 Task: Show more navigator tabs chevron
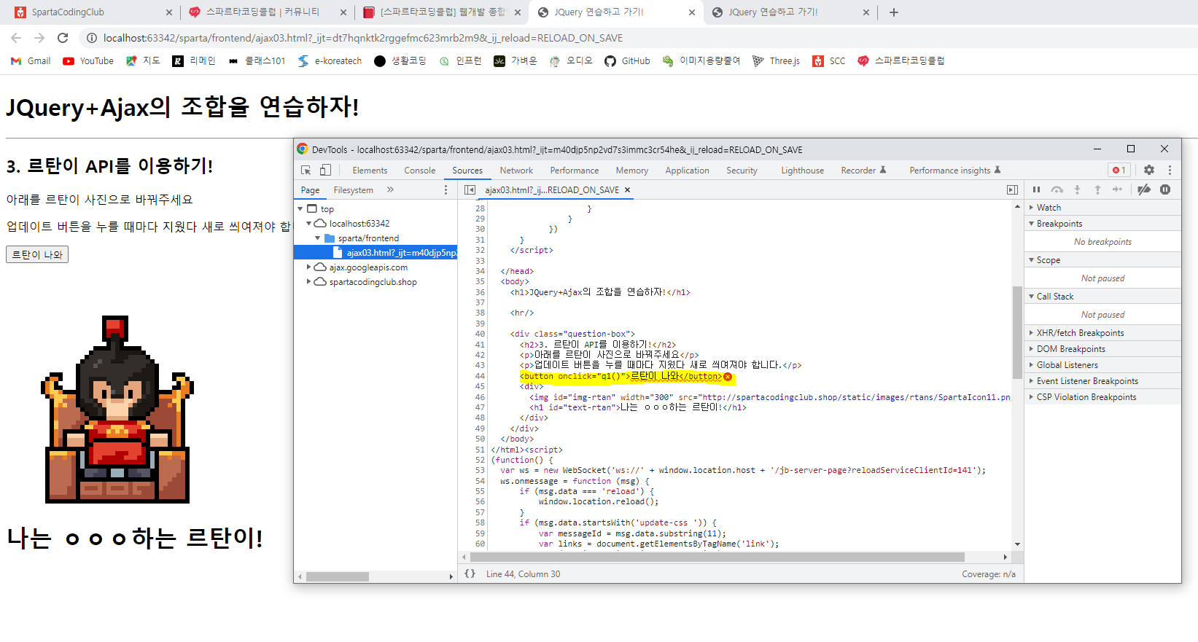[390, 189]
